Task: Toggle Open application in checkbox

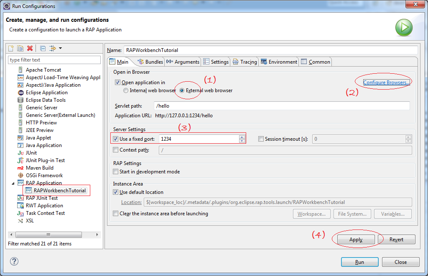Action: click(x=117, y=83)
